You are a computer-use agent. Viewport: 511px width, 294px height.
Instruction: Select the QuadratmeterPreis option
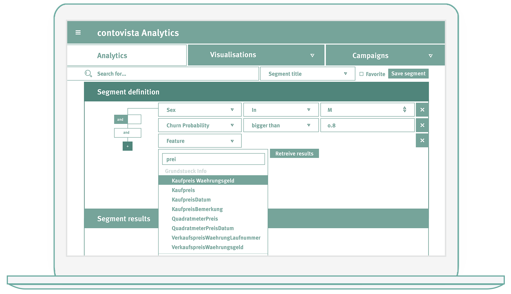click(195, 219)
